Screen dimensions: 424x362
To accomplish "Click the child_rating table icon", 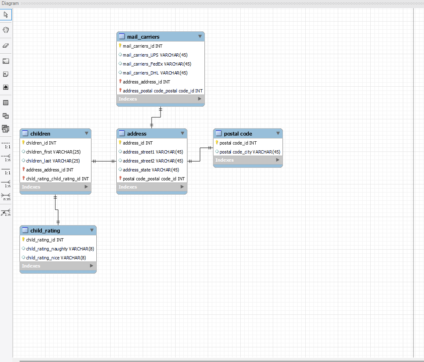I will point(25,230).
